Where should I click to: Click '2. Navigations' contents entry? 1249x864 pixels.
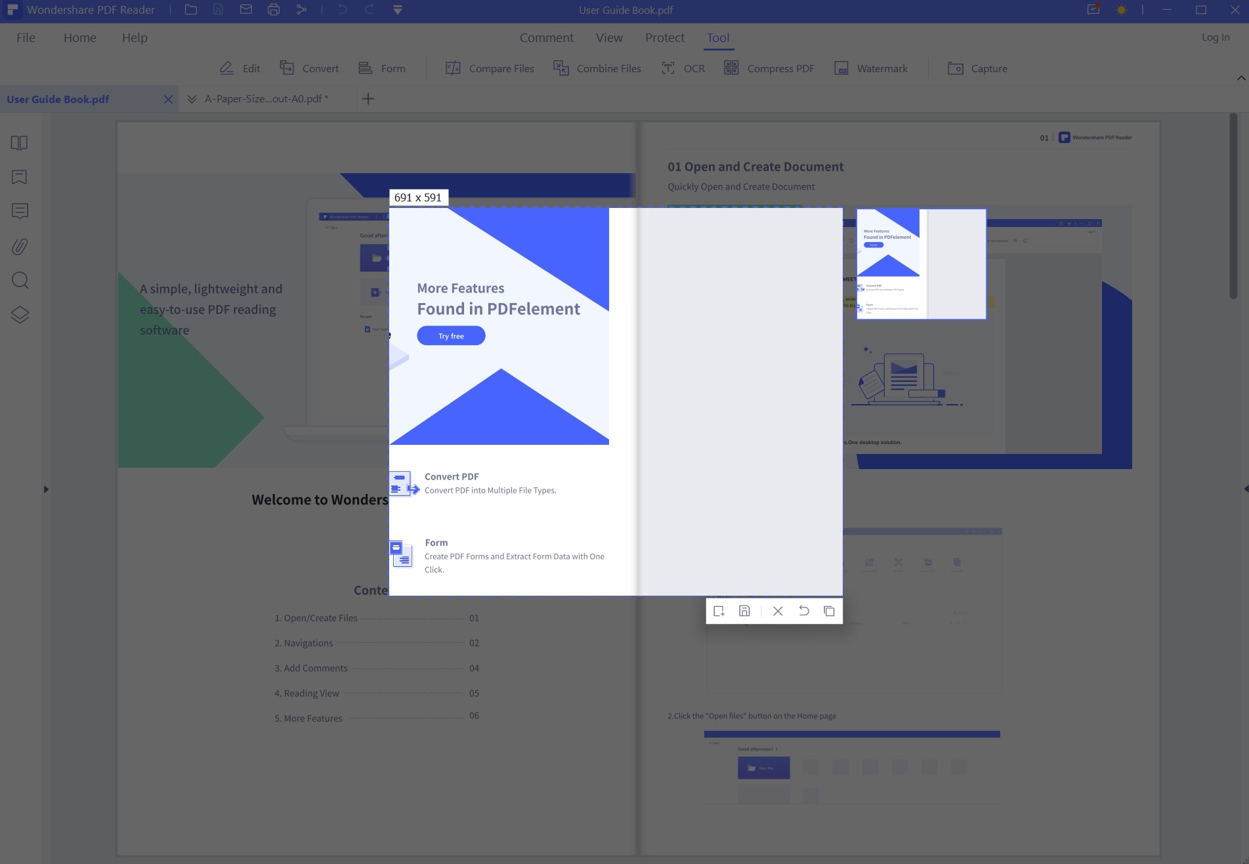point(377,643)
